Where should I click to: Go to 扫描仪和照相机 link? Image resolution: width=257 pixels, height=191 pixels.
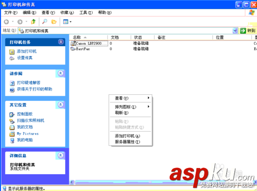click(x=30, y=120)
